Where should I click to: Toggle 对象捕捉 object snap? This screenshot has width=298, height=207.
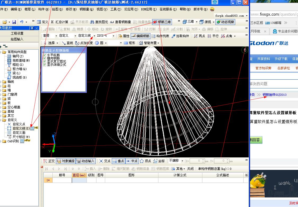pyautogui.click(x=66, y=161)
